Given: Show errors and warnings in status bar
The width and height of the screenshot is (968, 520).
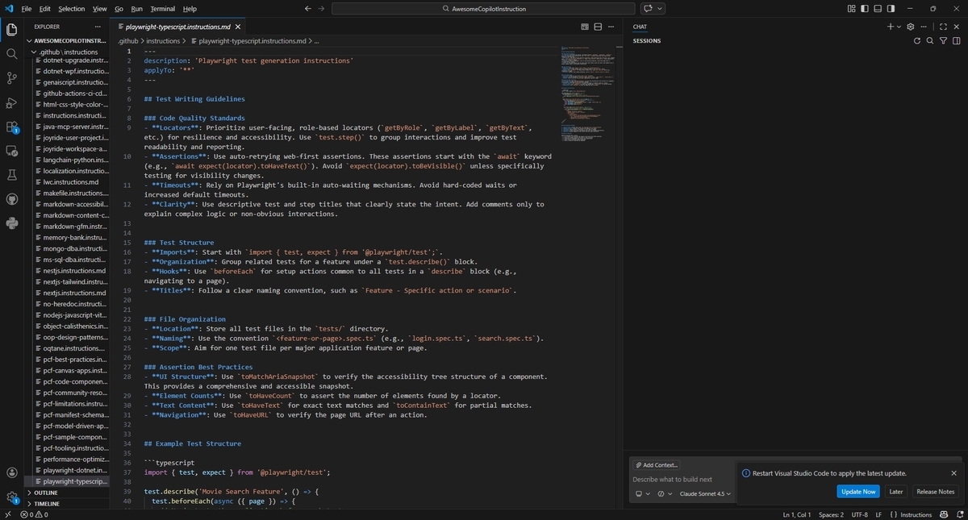Looking at the screenshot, I should pyautogui.click(x=34, y=514).
